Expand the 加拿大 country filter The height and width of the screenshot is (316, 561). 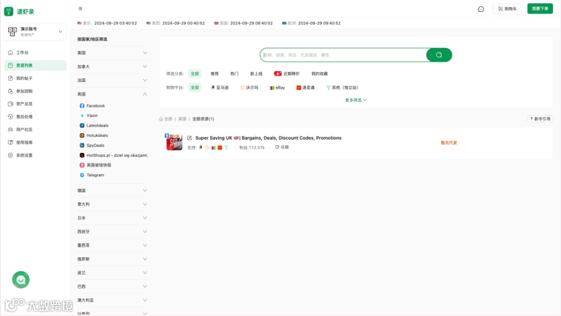point(112,67)
